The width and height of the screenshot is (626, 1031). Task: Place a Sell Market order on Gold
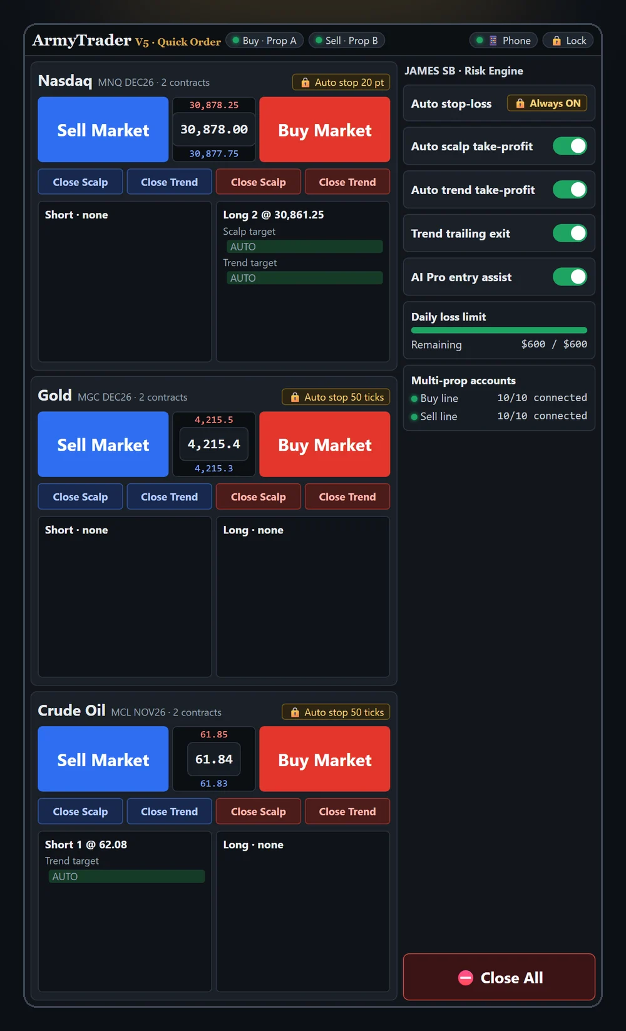point(103,444)
